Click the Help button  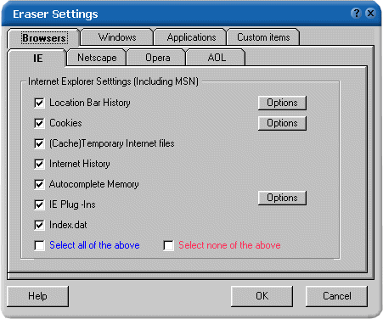(37, 296)
